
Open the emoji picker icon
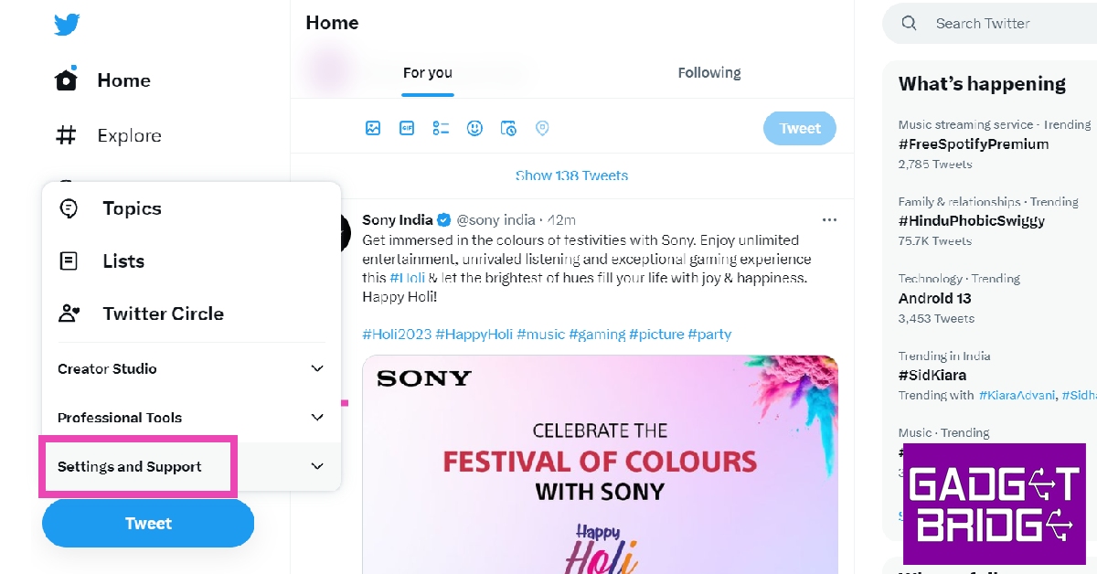tap(474, 129)
